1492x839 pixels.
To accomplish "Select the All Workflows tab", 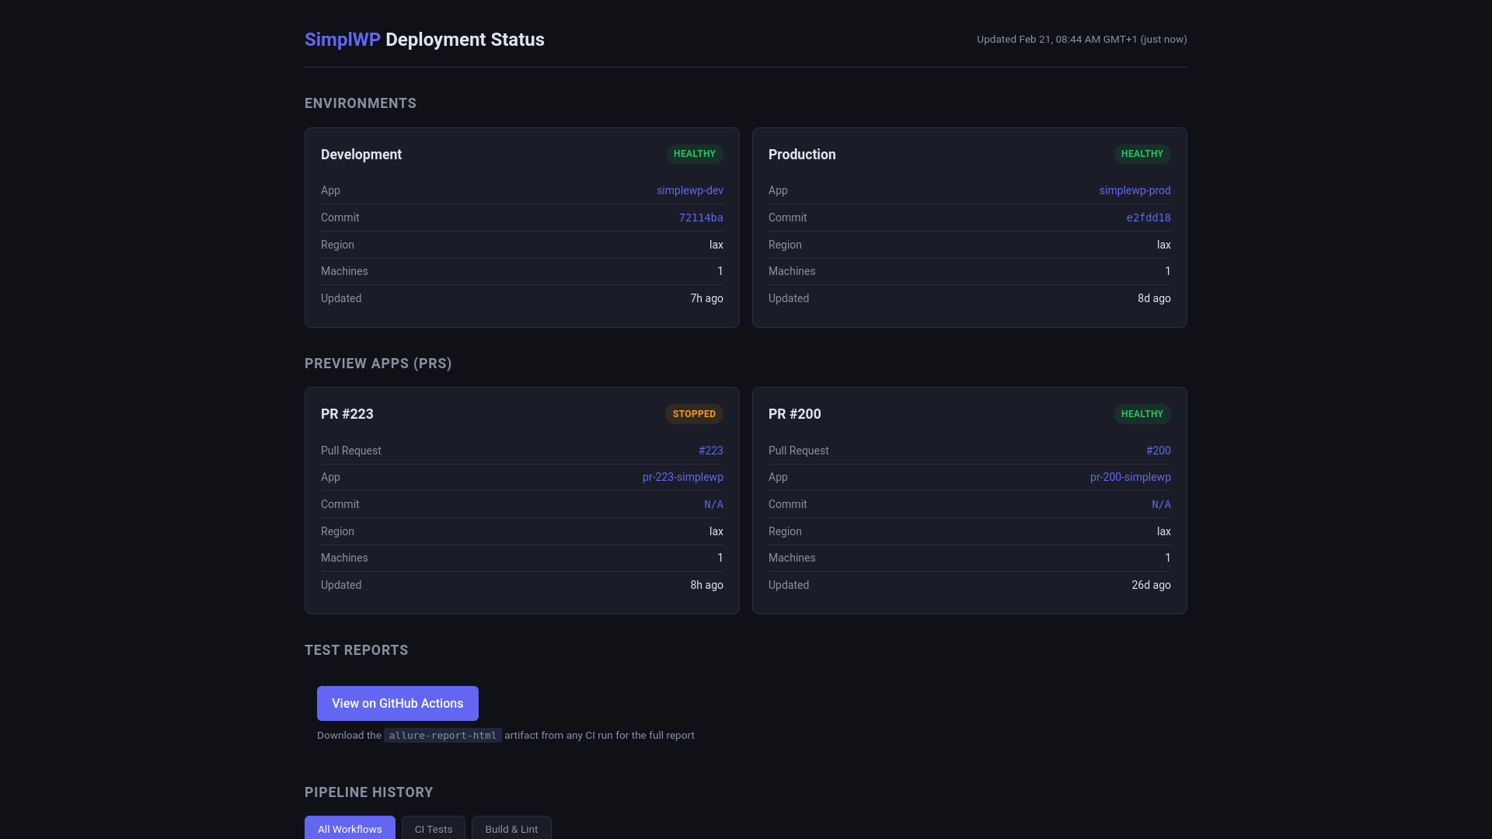I will coord(350,829).
